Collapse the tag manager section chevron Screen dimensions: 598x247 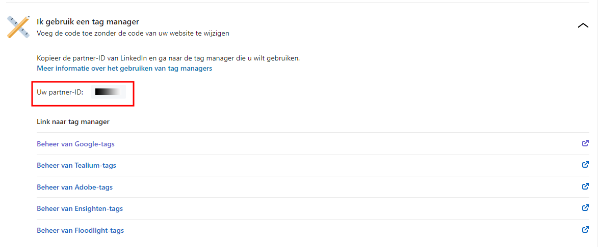pos(583,25)
